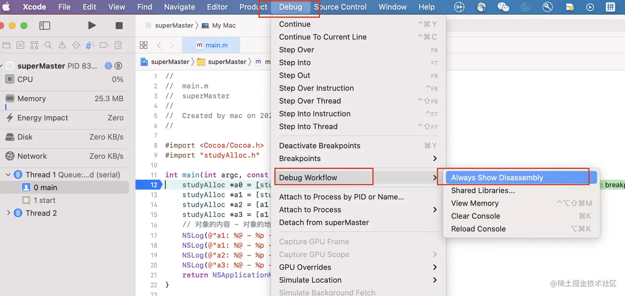Open the debug navigator spray icon
625x296 pixels.
pyautogui.click(x=90, y=45)
